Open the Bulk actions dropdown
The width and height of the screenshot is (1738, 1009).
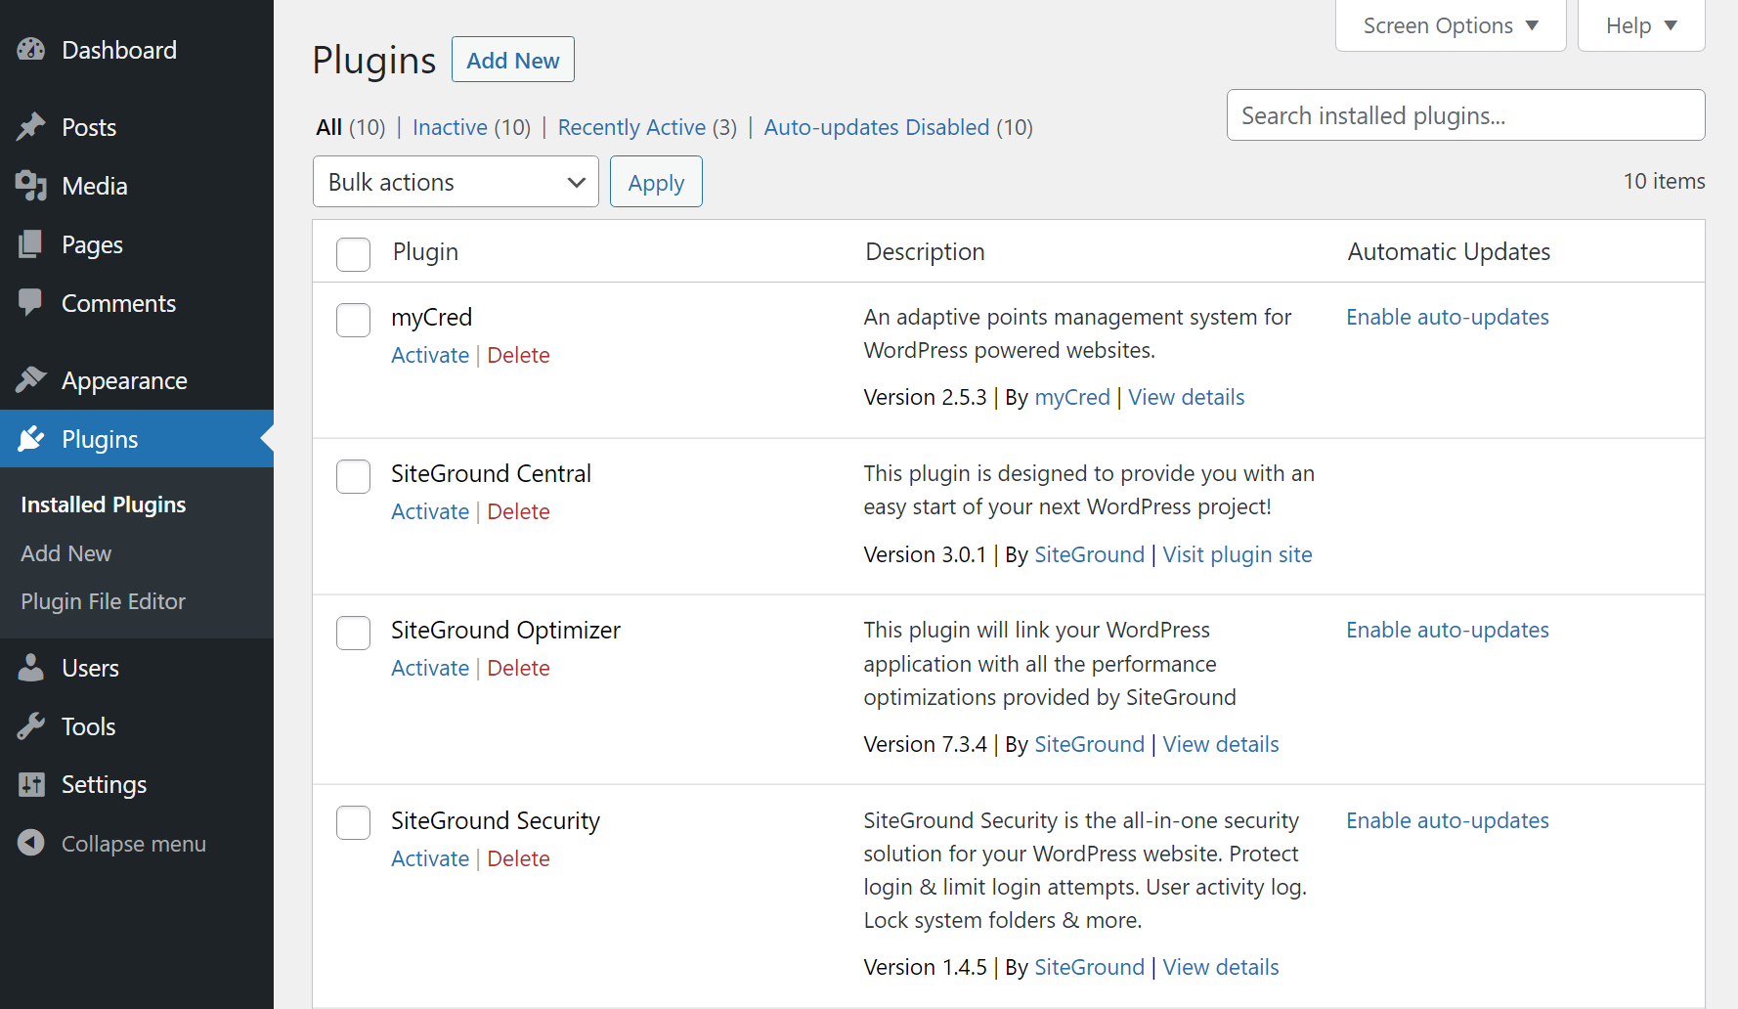point(456,181)
